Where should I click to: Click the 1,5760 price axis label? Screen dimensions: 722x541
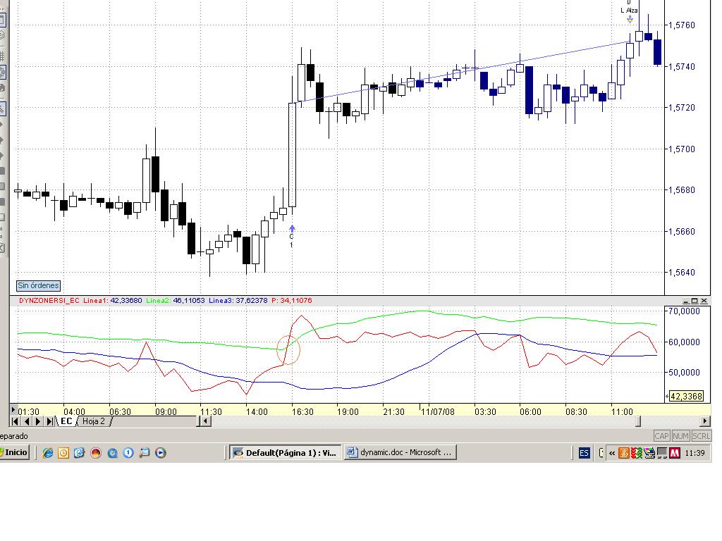coord(682,25)
